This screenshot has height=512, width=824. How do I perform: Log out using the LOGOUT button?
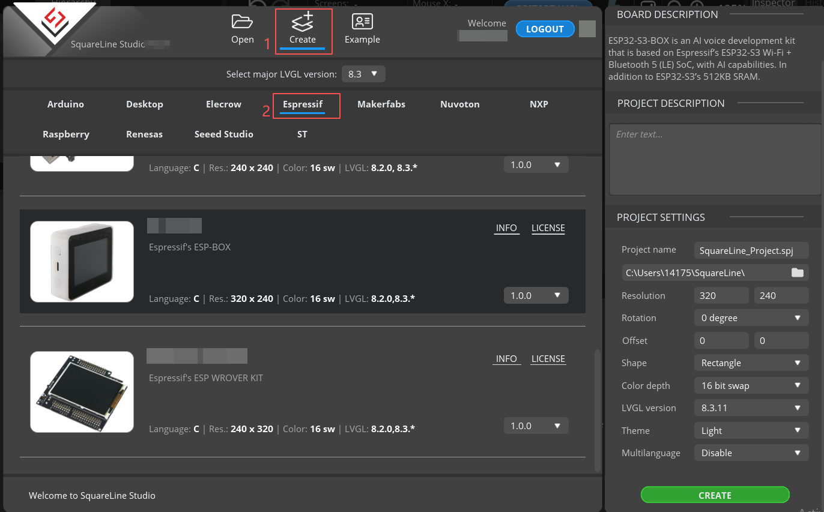[x=545, y=29]
